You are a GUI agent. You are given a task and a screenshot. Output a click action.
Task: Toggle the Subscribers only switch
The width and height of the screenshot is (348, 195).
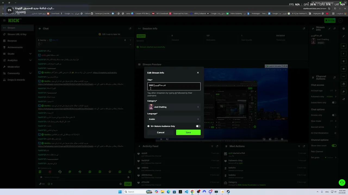[334, 103]
